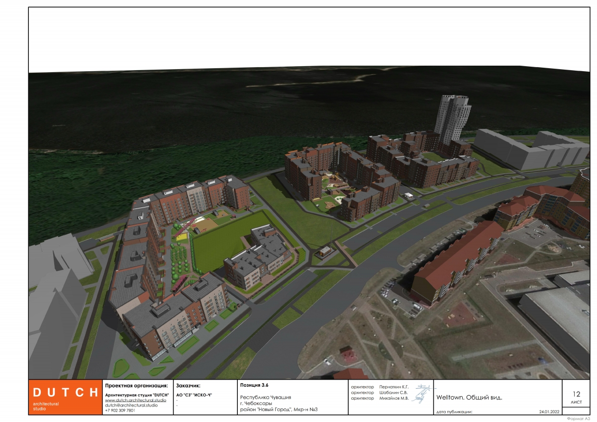Click the 'Заказчик:' heading in title block
Image resolution: width=597 pixels, height=422 pixels.
click(188, 386)
